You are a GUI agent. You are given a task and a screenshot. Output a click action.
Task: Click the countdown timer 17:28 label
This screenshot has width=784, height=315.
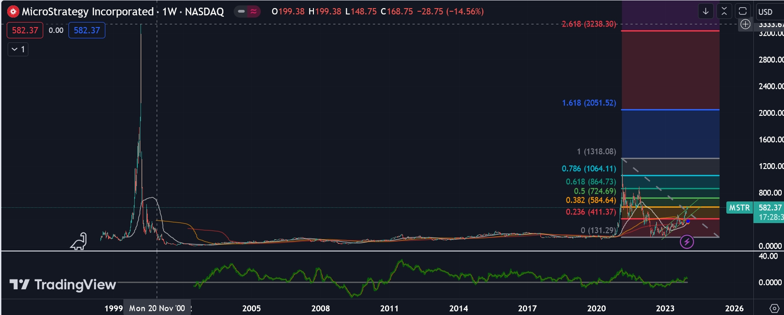tap(771, 217)
